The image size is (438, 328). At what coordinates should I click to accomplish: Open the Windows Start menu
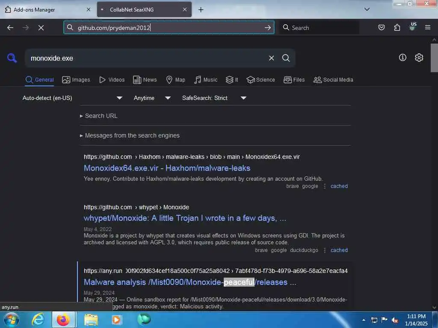tap(12, 319)
